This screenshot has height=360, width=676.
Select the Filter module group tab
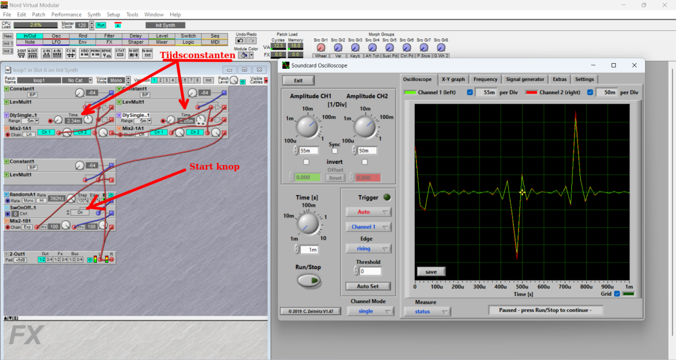(x=109, y=35)
